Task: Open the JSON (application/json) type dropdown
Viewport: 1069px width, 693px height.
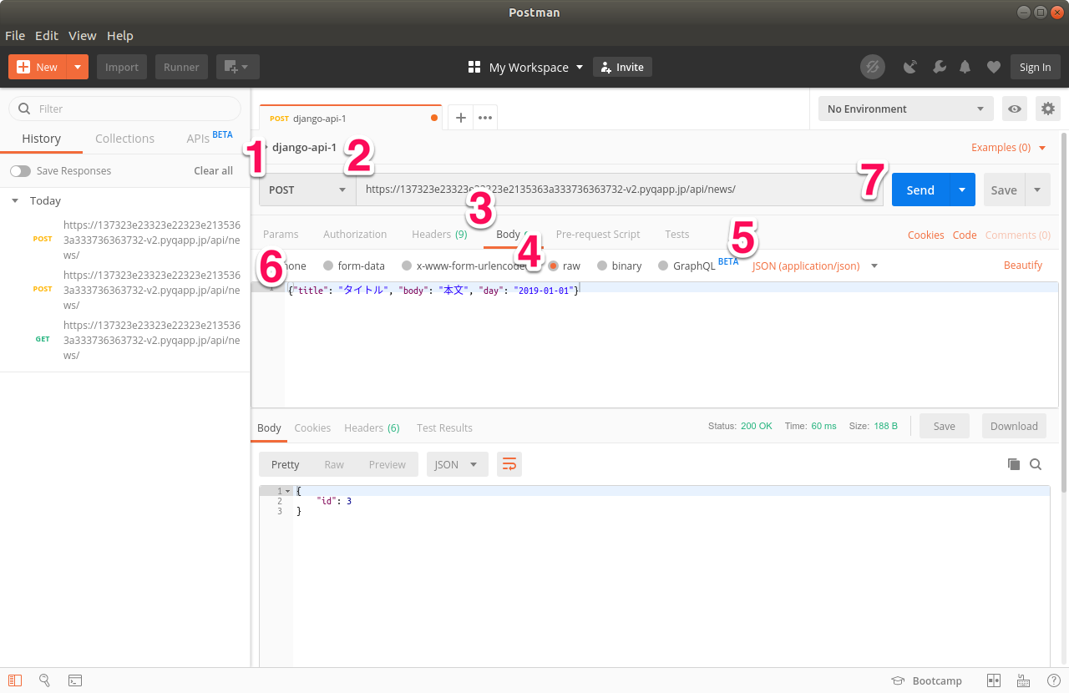Action: tap(815, 266)
